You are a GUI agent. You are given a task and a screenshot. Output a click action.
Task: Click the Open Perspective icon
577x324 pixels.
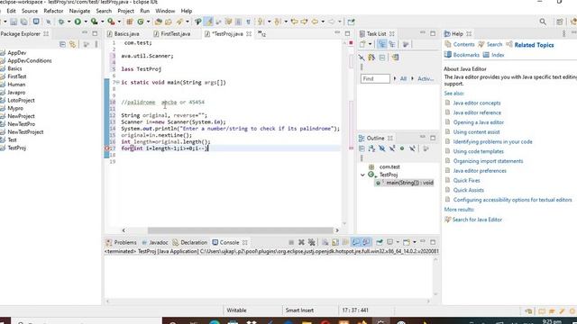pyautogui.click(x=560, y=22)
